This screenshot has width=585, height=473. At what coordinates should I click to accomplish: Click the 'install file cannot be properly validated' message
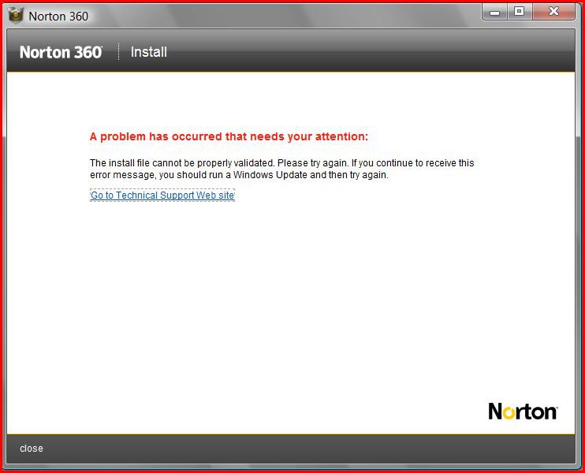pyautogui.click(x=282, y=169)
